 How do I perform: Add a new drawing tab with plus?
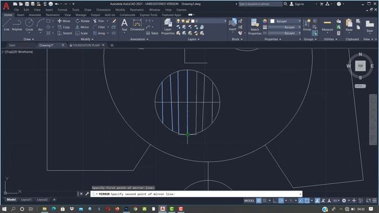pos(112,45)
